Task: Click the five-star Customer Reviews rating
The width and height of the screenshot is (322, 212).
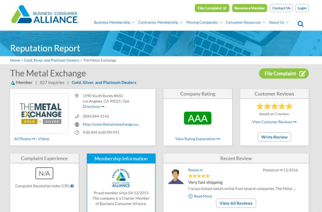Action: [x=274, y=106]
